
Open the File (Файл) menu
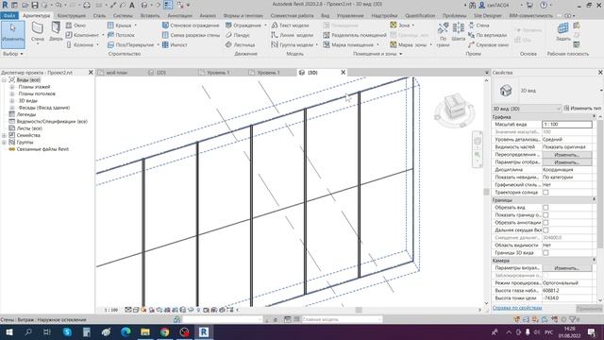[x=8, y=16]
